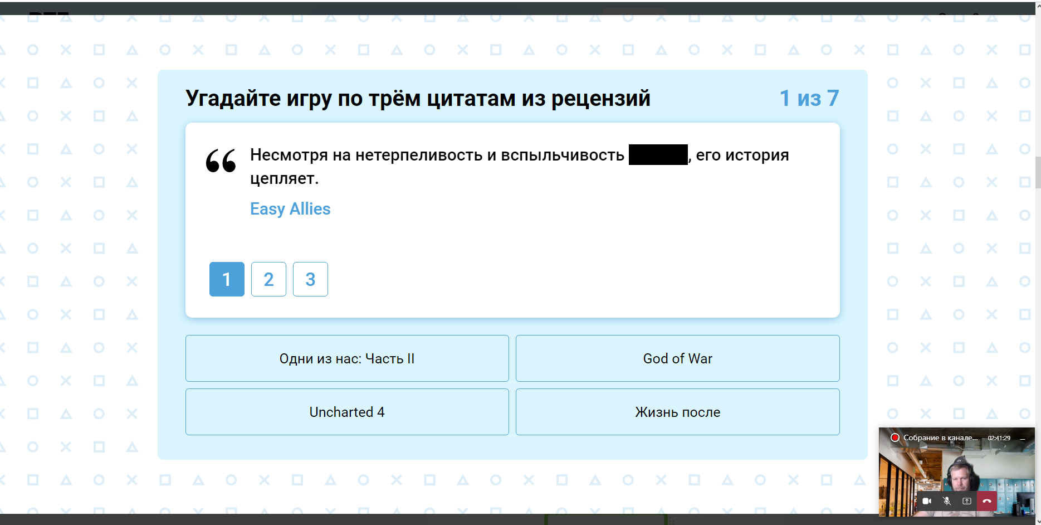1041x525 pixels.
Task: Show quote number 1
Action: click(227, 279)
